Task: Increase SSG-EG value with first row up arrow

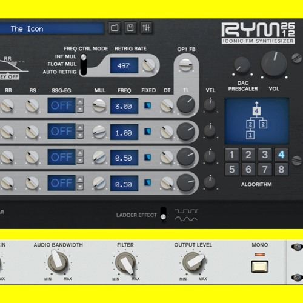Action: pyautogui.click(x=80, y=102)
